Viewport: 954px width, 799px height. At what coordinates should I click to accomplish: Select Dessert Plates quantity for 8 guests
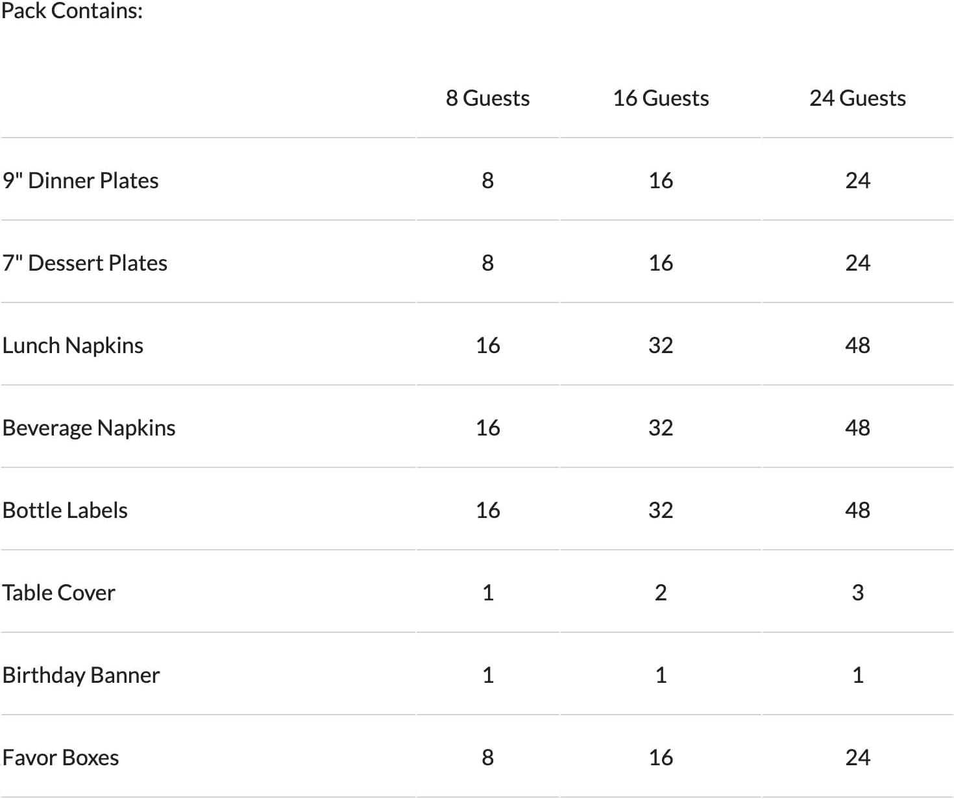pos(488,263)
